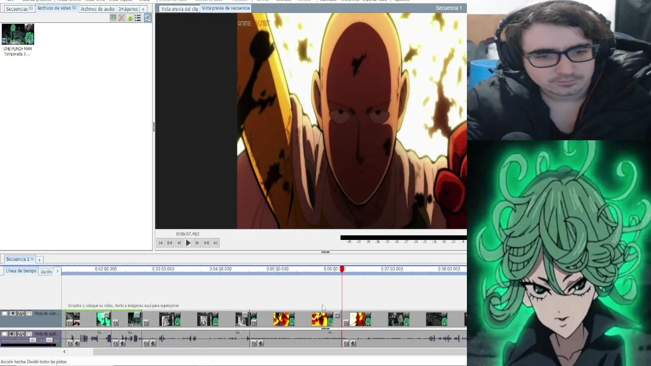651x366 pixels.
Task: Switch the media bin to list view
Action: (x=137, y=18)
